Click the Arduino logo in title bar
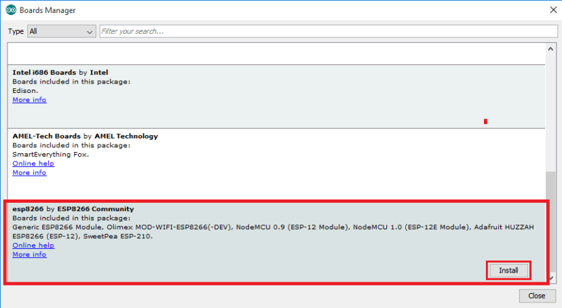562x308 pixels. click(11, 10)
